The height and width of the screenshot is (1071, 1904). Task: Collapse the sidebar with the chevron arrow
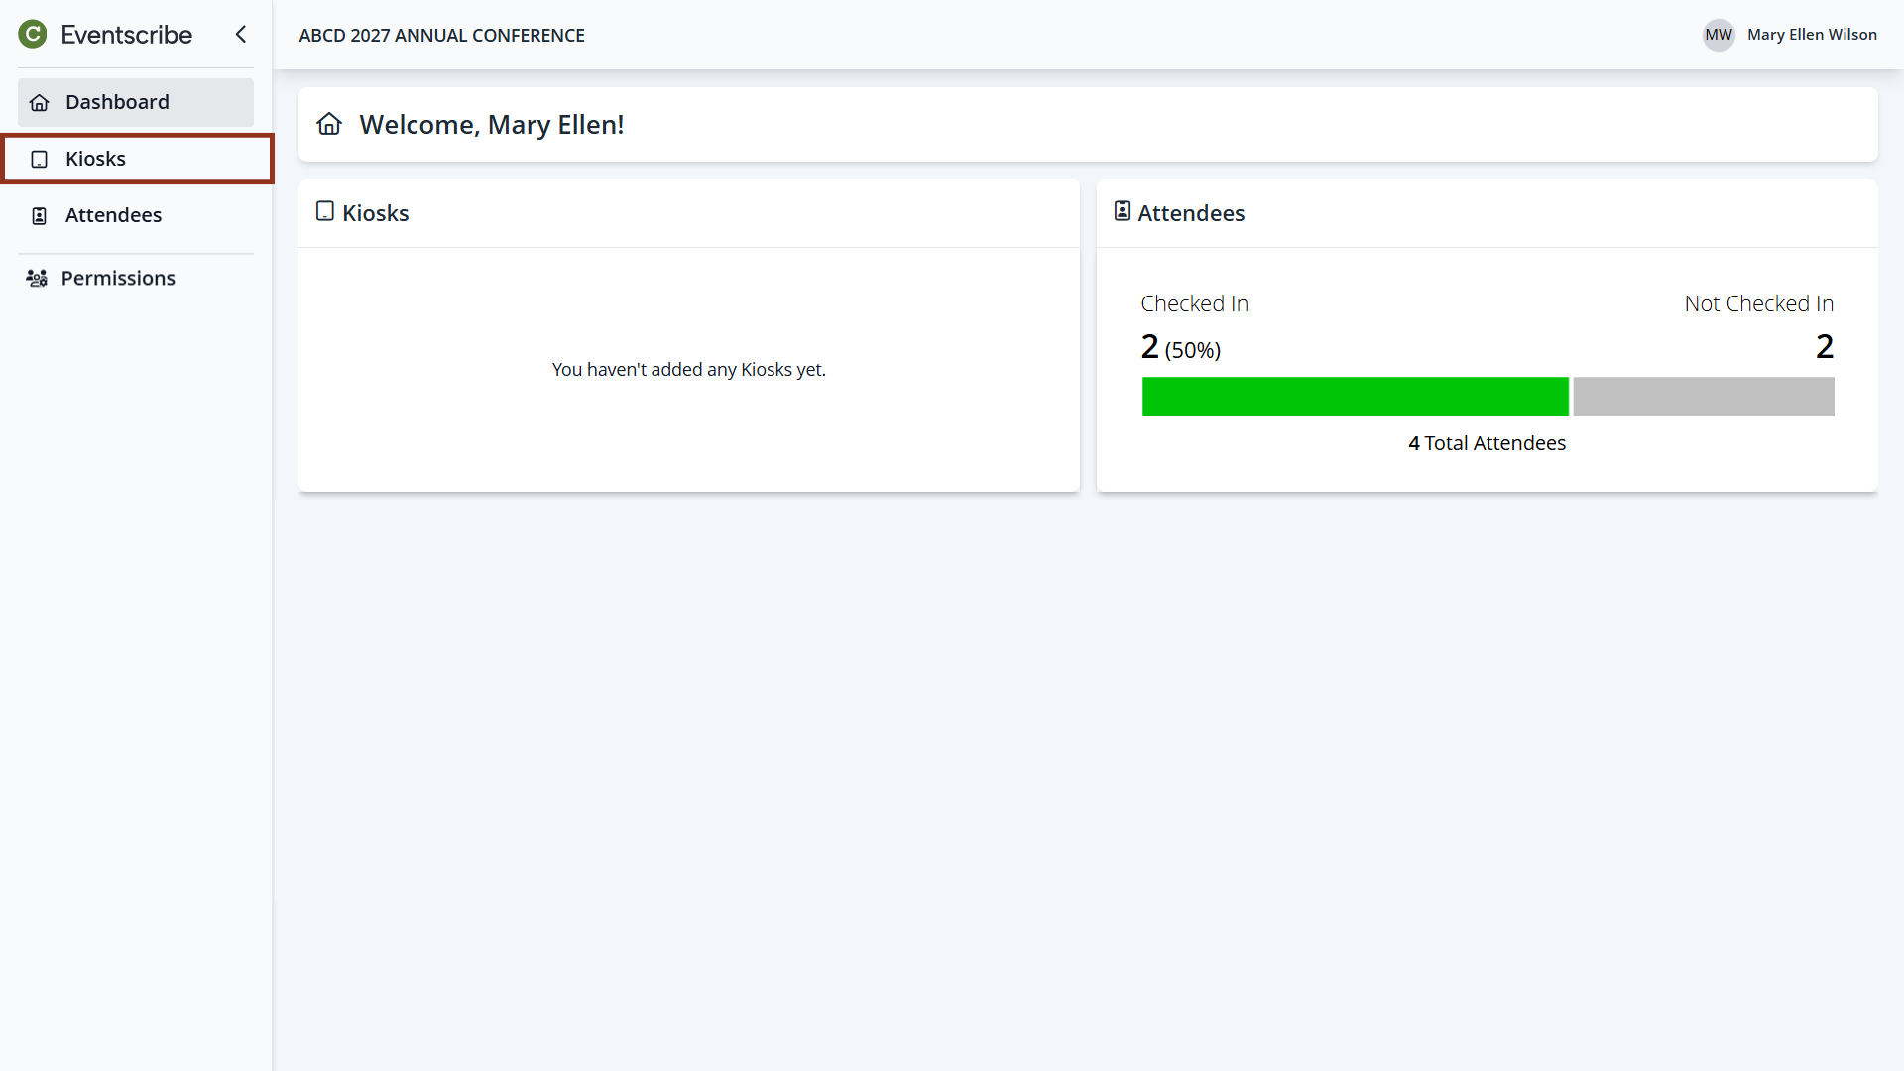click(x=241, y=35)
